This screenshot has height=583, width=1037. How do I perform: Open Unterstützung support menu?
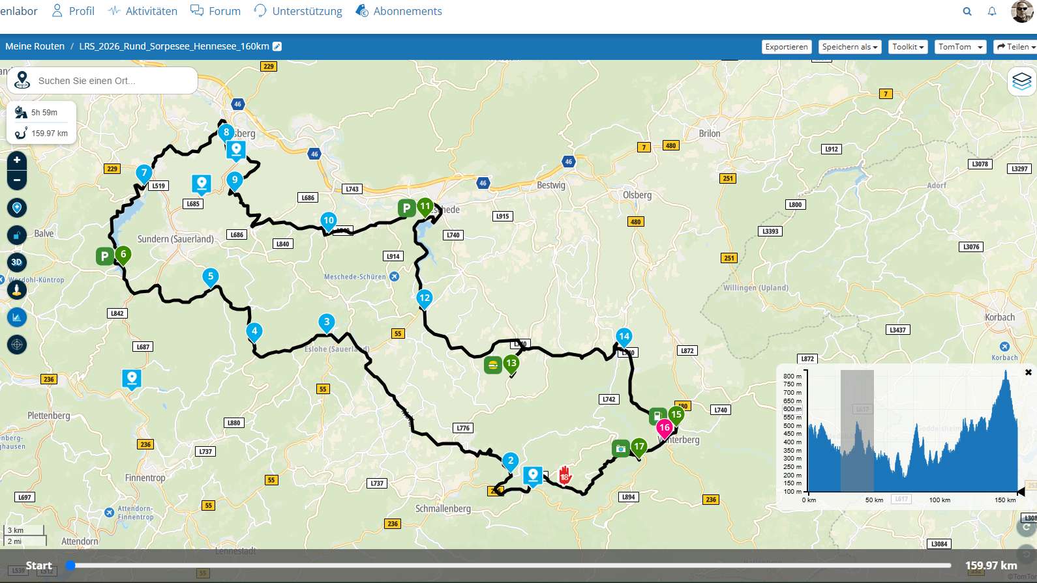pyautogui.click(x=298, y=11)
